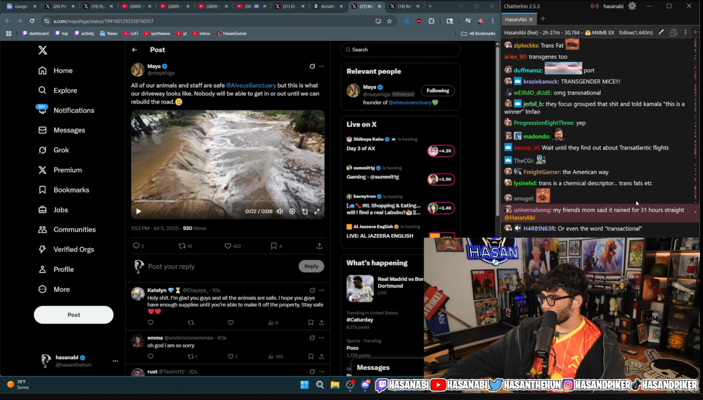Bookmark this page with the star icon
703x400 pixels.
tap(389, 21)
